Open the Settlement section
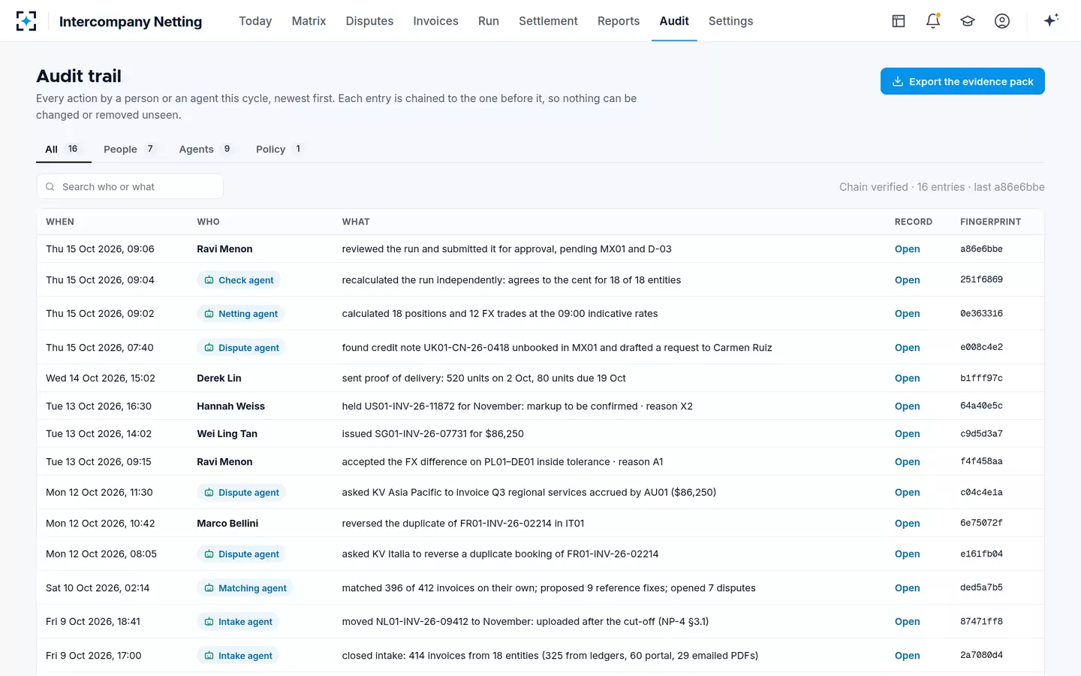Image resolution: width=1081 pixels, height=676 pixels. click(x=548, y=21)
